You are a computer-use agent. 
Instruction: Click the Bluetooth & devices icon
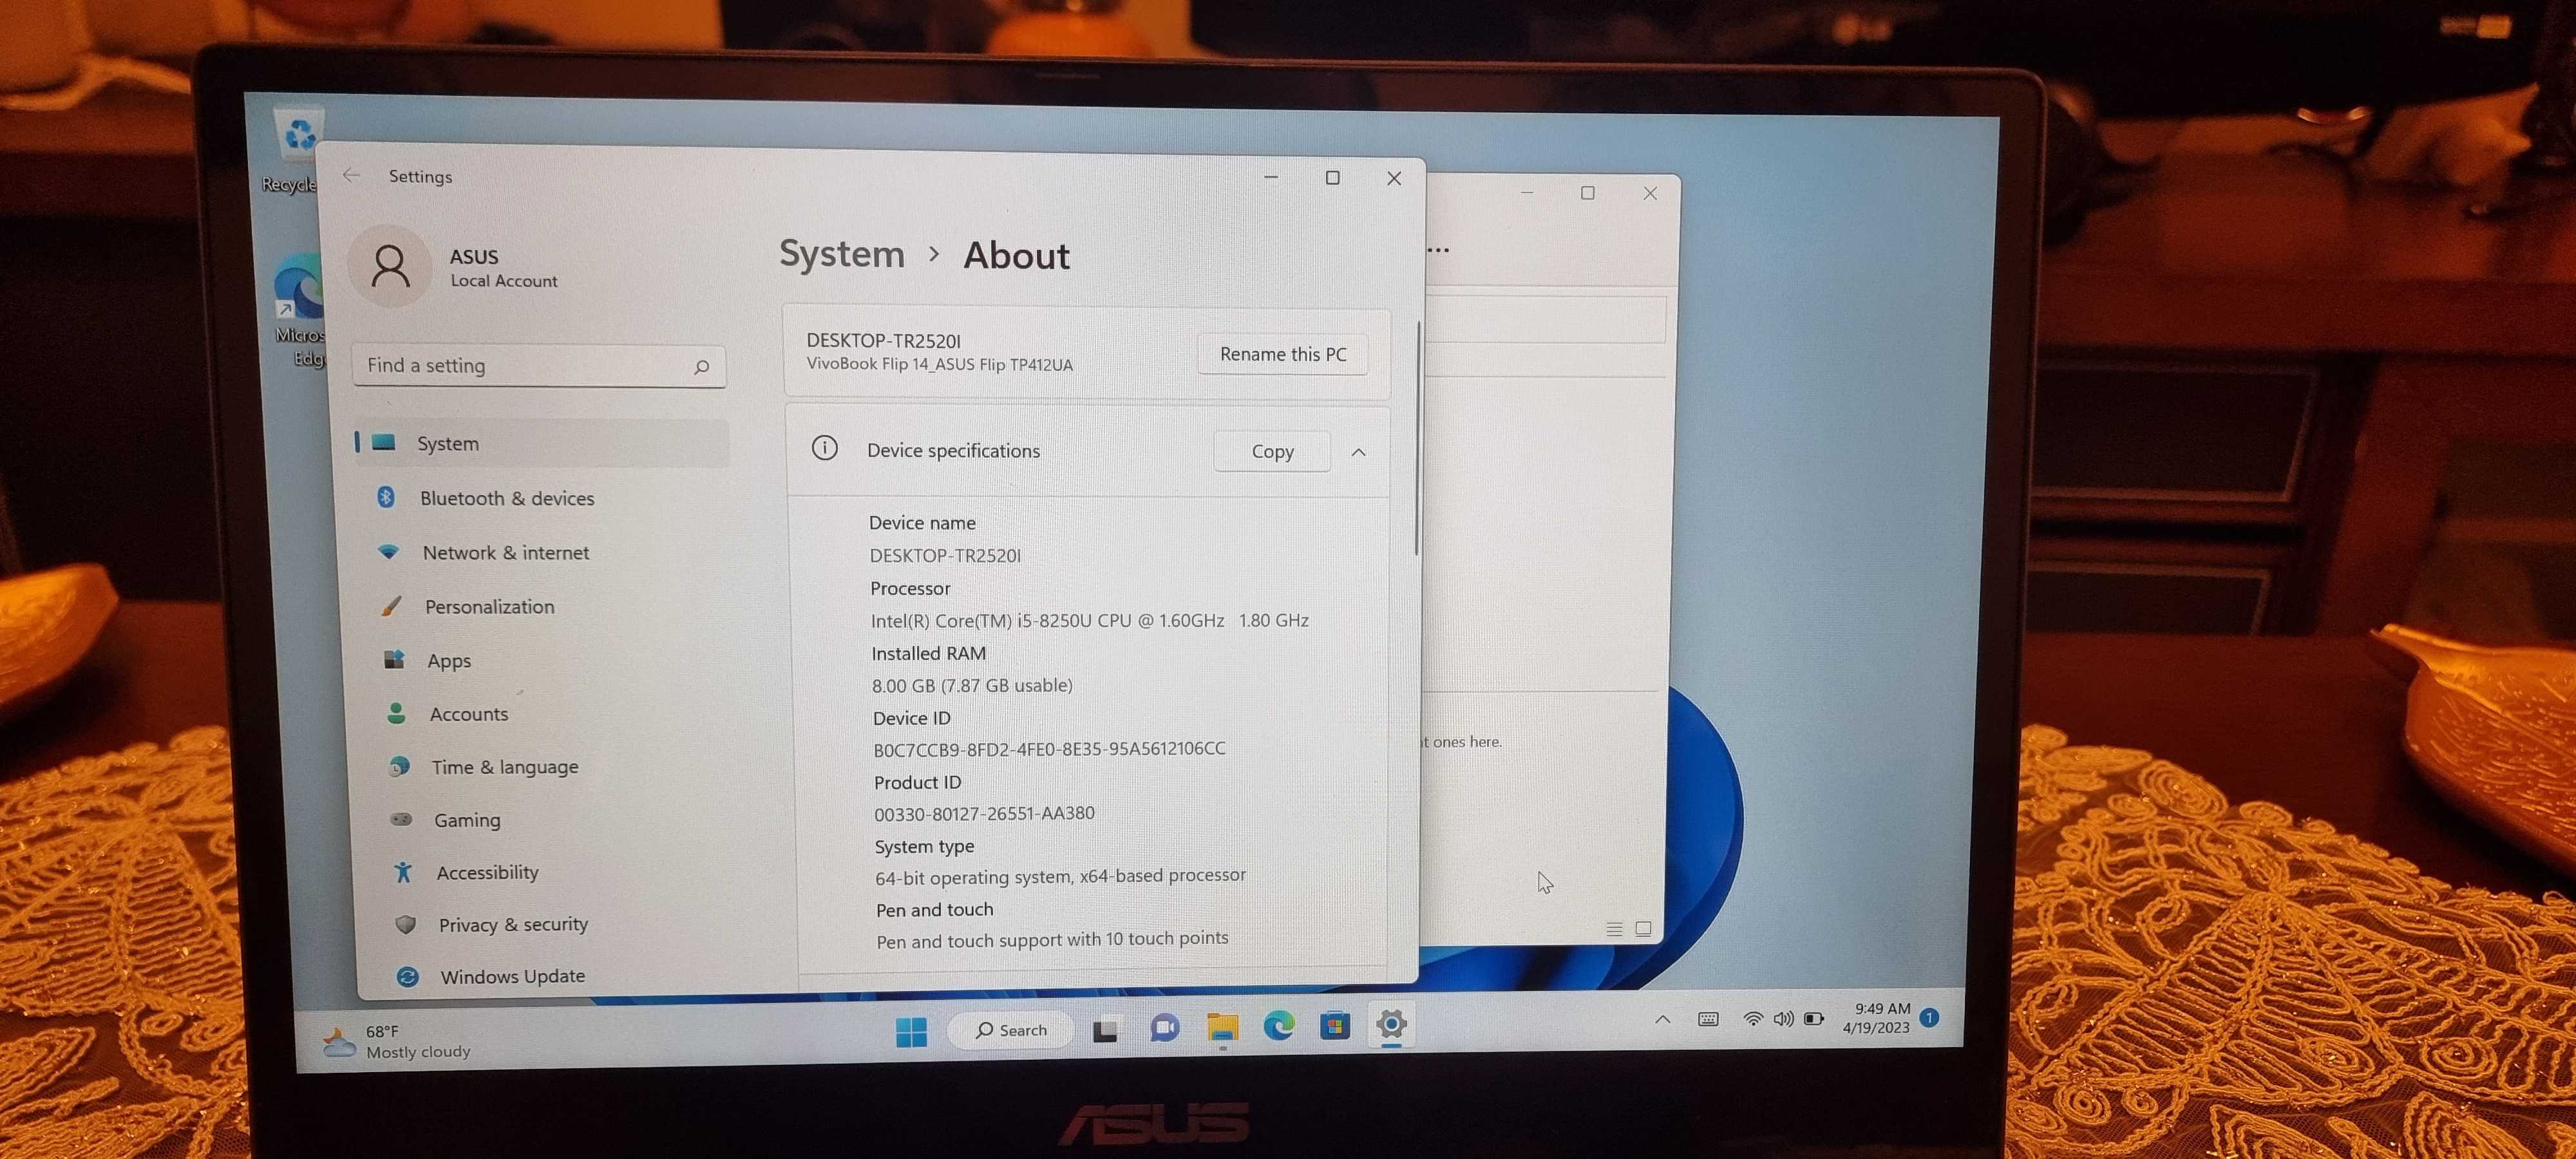pyautogui.click(x=386, y=497)
